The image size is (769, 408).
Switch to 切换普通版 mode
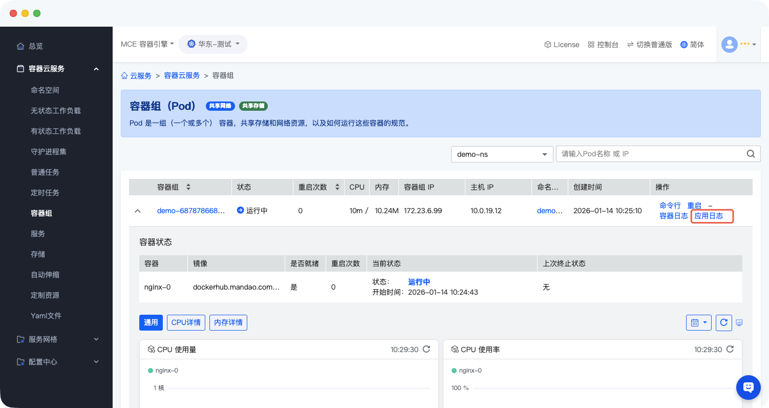649,45
